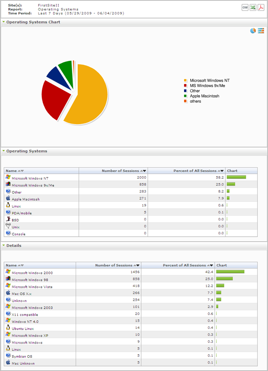
Task: Open the Windows NT 4.0 details link
Action: [25, 322]
